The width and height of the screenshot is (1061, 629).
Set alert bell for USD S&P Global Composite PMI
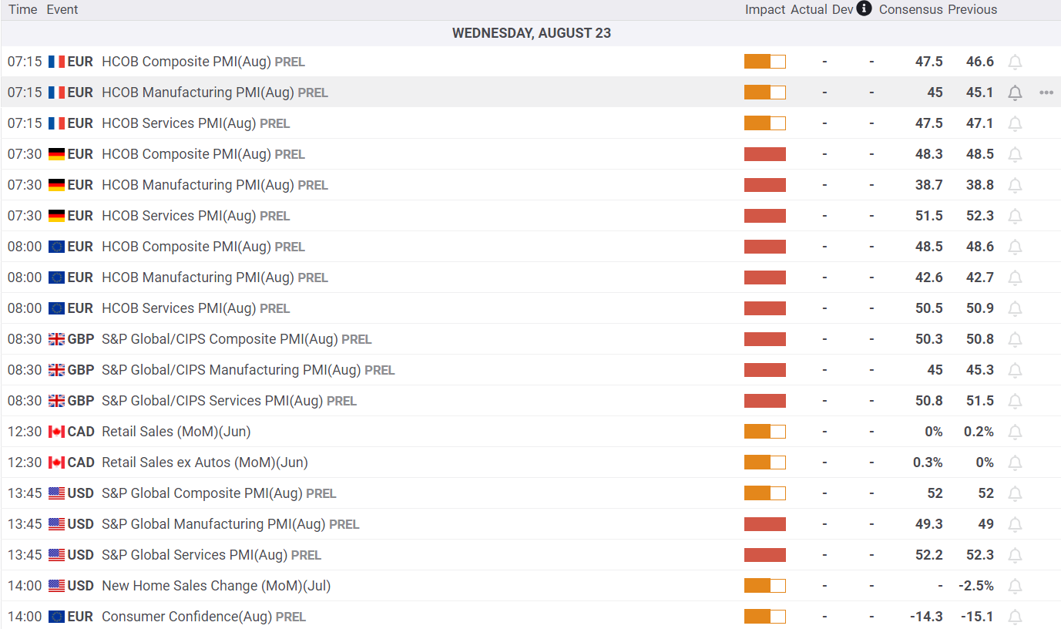point(1016,493)
